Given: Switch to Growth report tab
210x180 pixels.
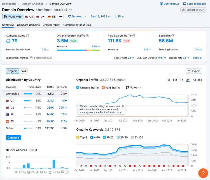Looking at the screenshot, I should coord(52,25).
